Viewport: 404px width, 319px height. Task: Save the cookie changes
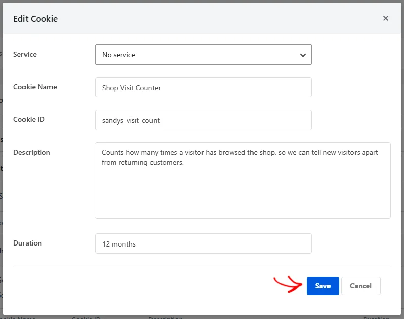pos(322,286)
